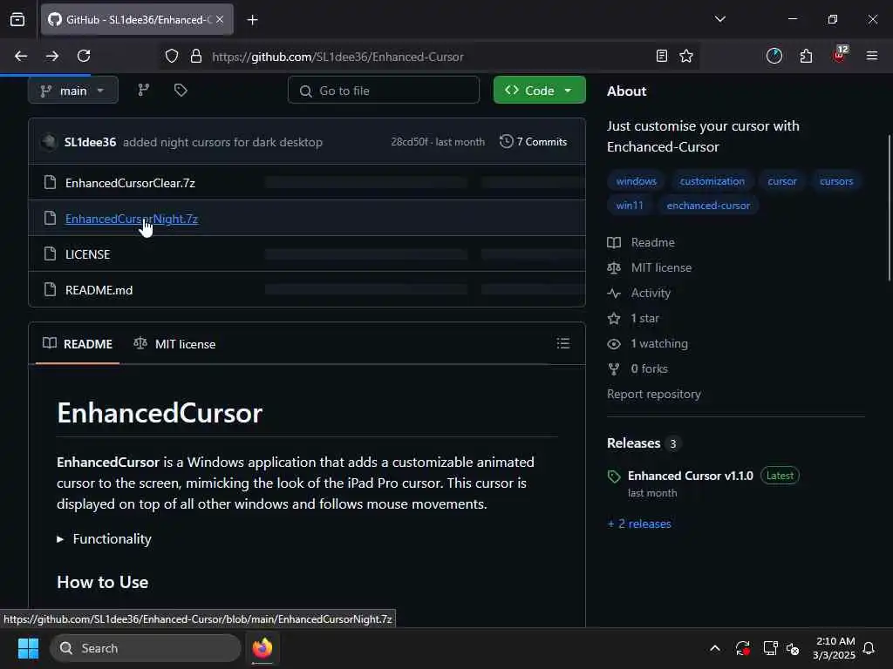Show hidden system tray icons
Viewport: 893px width, 669px height.
tap(715, 648)
